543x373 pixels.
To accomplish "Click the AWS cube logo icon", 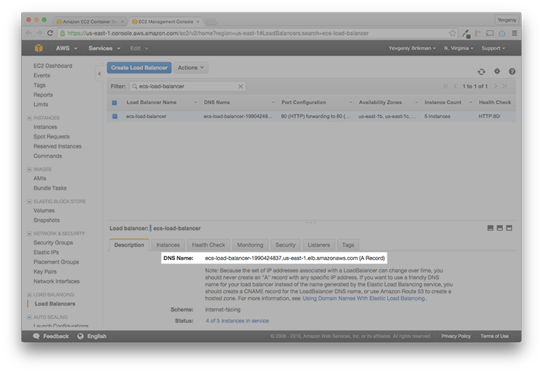I will tap(39, 48).
